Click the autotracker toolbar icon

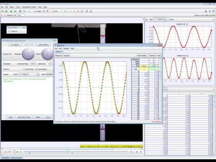click(48, 11)
